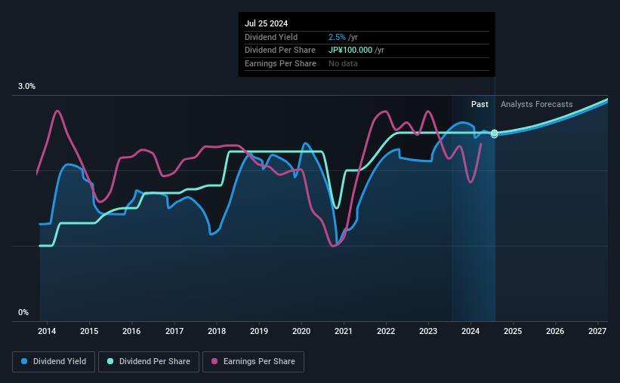Click the 2024 x-axis year label
The width and height of the screenshot is (620, 383).
click(x=470, y=331)
